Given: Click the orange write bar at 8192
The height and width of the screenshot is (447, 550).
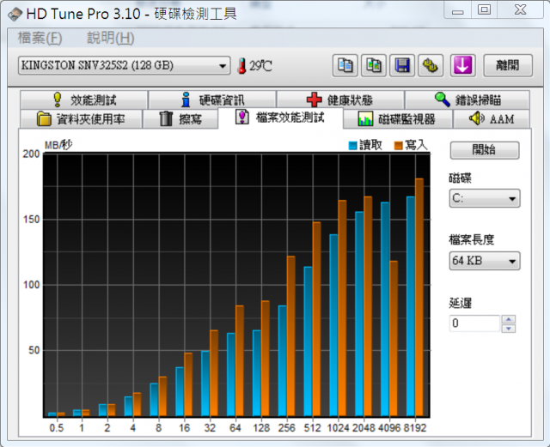Looking at the screenshot, I should click(x=419, y=298).
